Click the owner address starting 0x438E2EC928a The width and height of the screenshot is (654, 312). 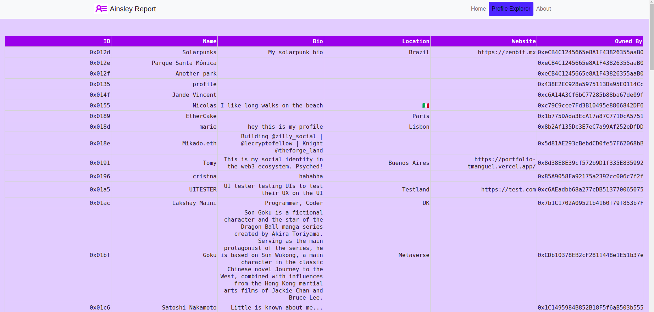click(x=590, y=84)
